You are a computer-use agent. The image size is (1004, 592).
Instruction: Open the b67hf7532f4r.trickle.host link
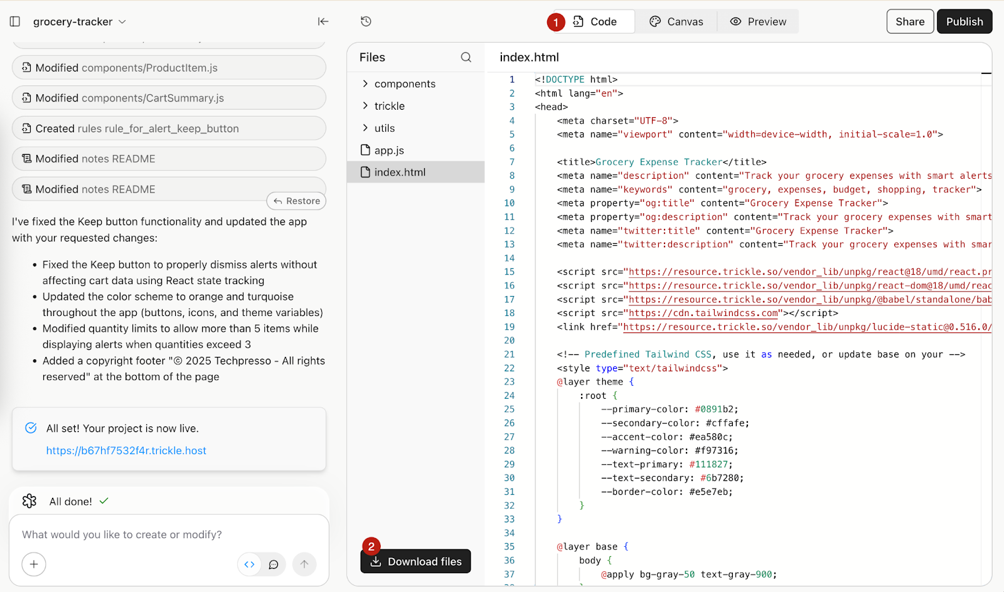pyautogui.click(x=126, y=450)
